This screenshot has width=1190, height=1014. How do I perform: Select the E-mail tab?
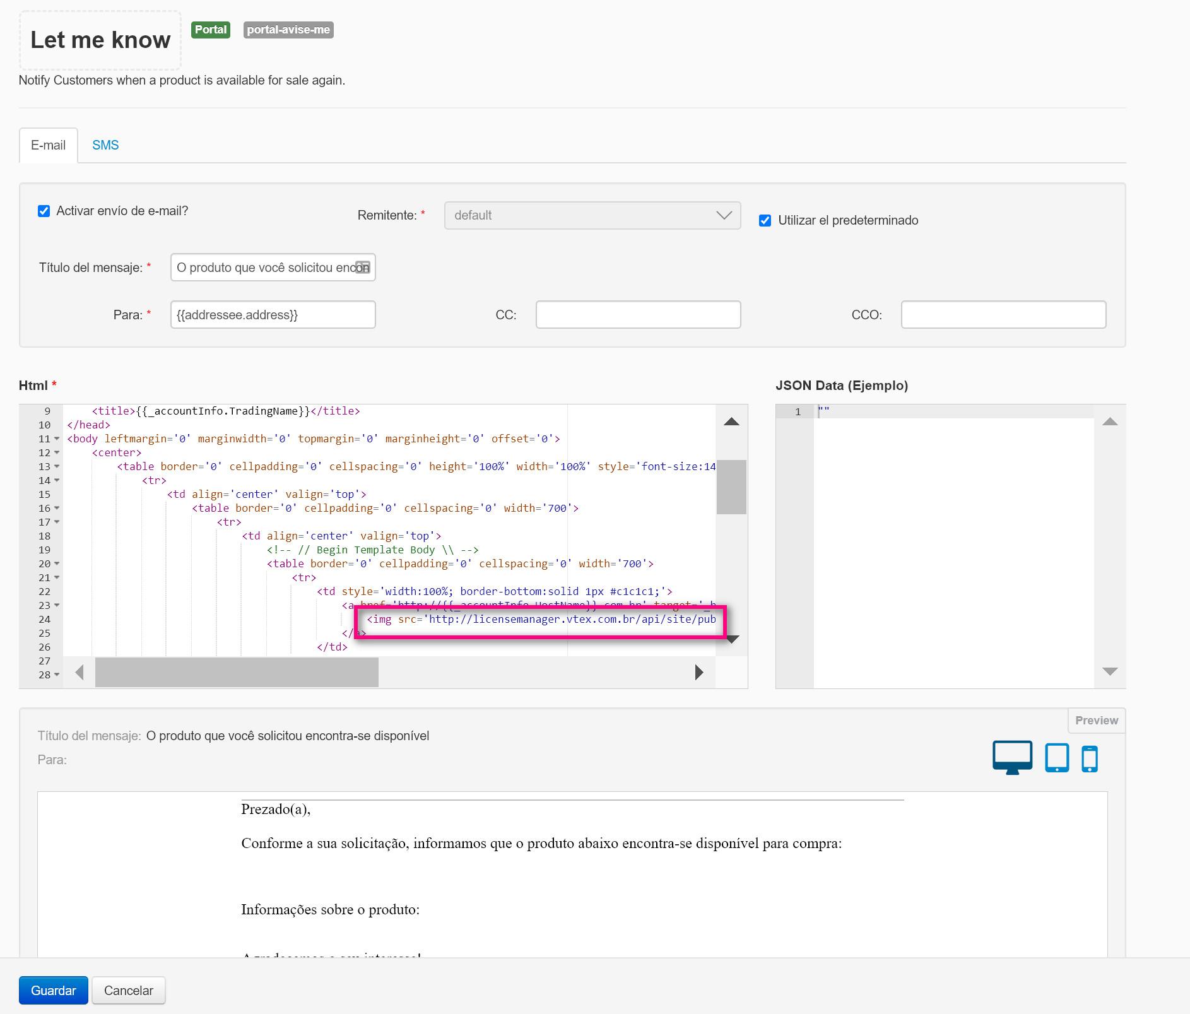coord(49,145)
